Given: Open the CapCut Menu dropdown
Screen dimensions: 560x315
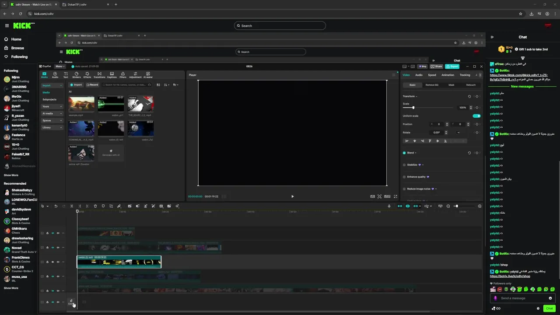Looking at the screenshot, I should [x=59, y=66].
